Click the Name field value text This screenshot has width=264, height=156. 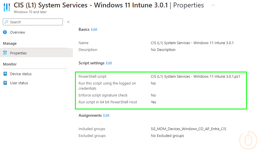click(192, 43)
